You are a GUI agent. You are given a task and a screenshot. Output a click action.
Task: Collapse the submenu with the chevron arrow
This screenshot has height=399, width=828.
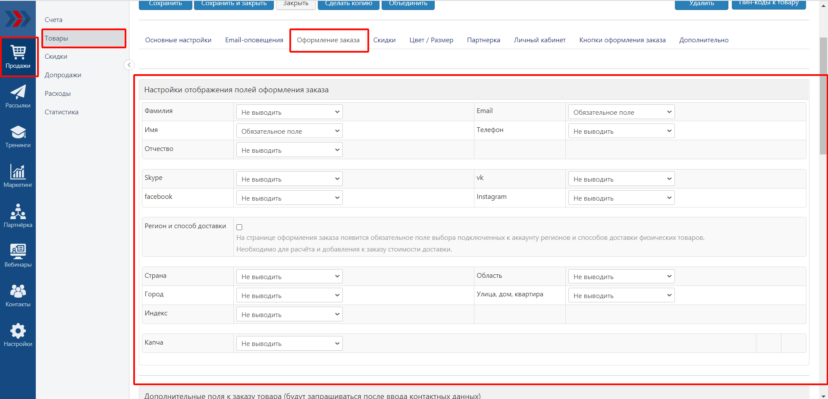(x=129, y=65)
